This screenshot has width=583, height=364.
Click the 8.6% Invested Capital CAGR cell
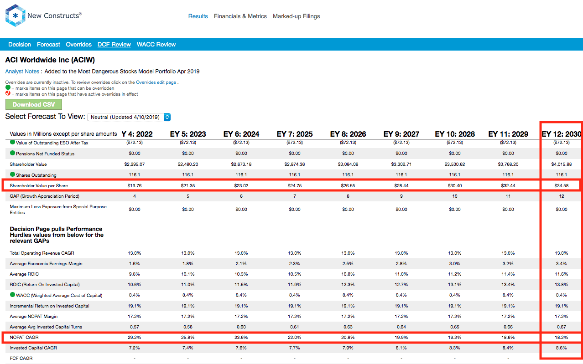562,348
